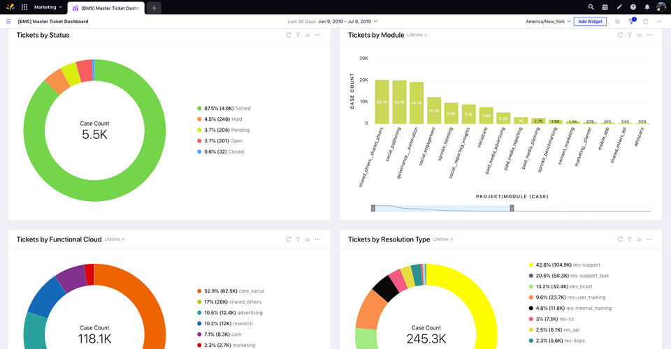671x349 pixels.
Task: Open the app launcher grid
Action: click(24, 7)
